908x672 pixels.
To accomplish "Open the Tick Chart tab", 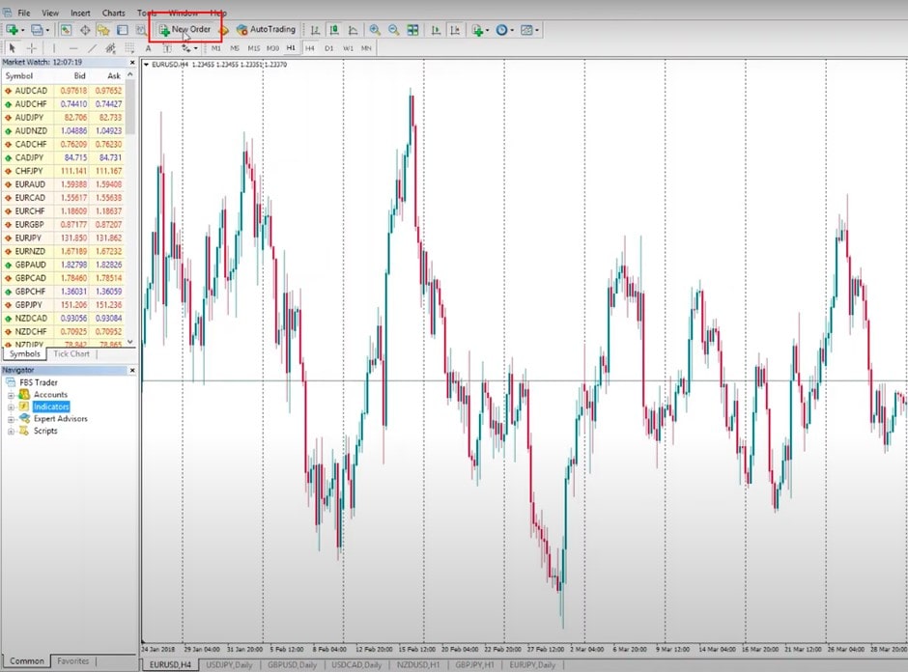I will click(x=71, y=353).
